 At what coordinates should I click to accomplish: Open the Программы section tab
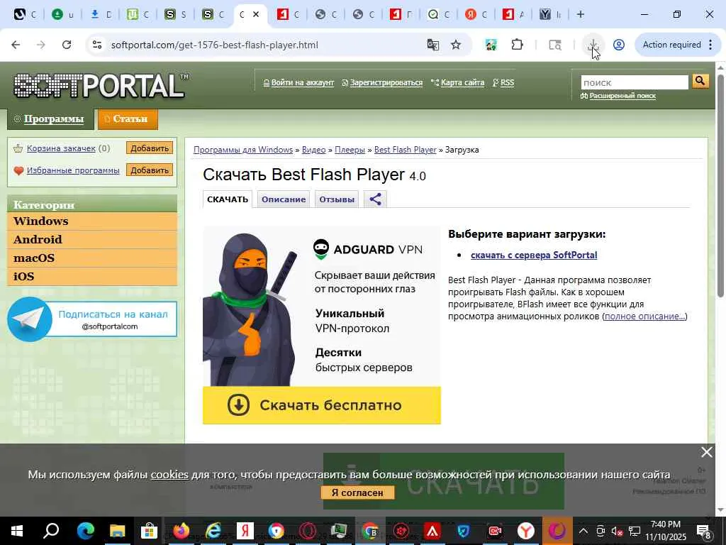50,119
